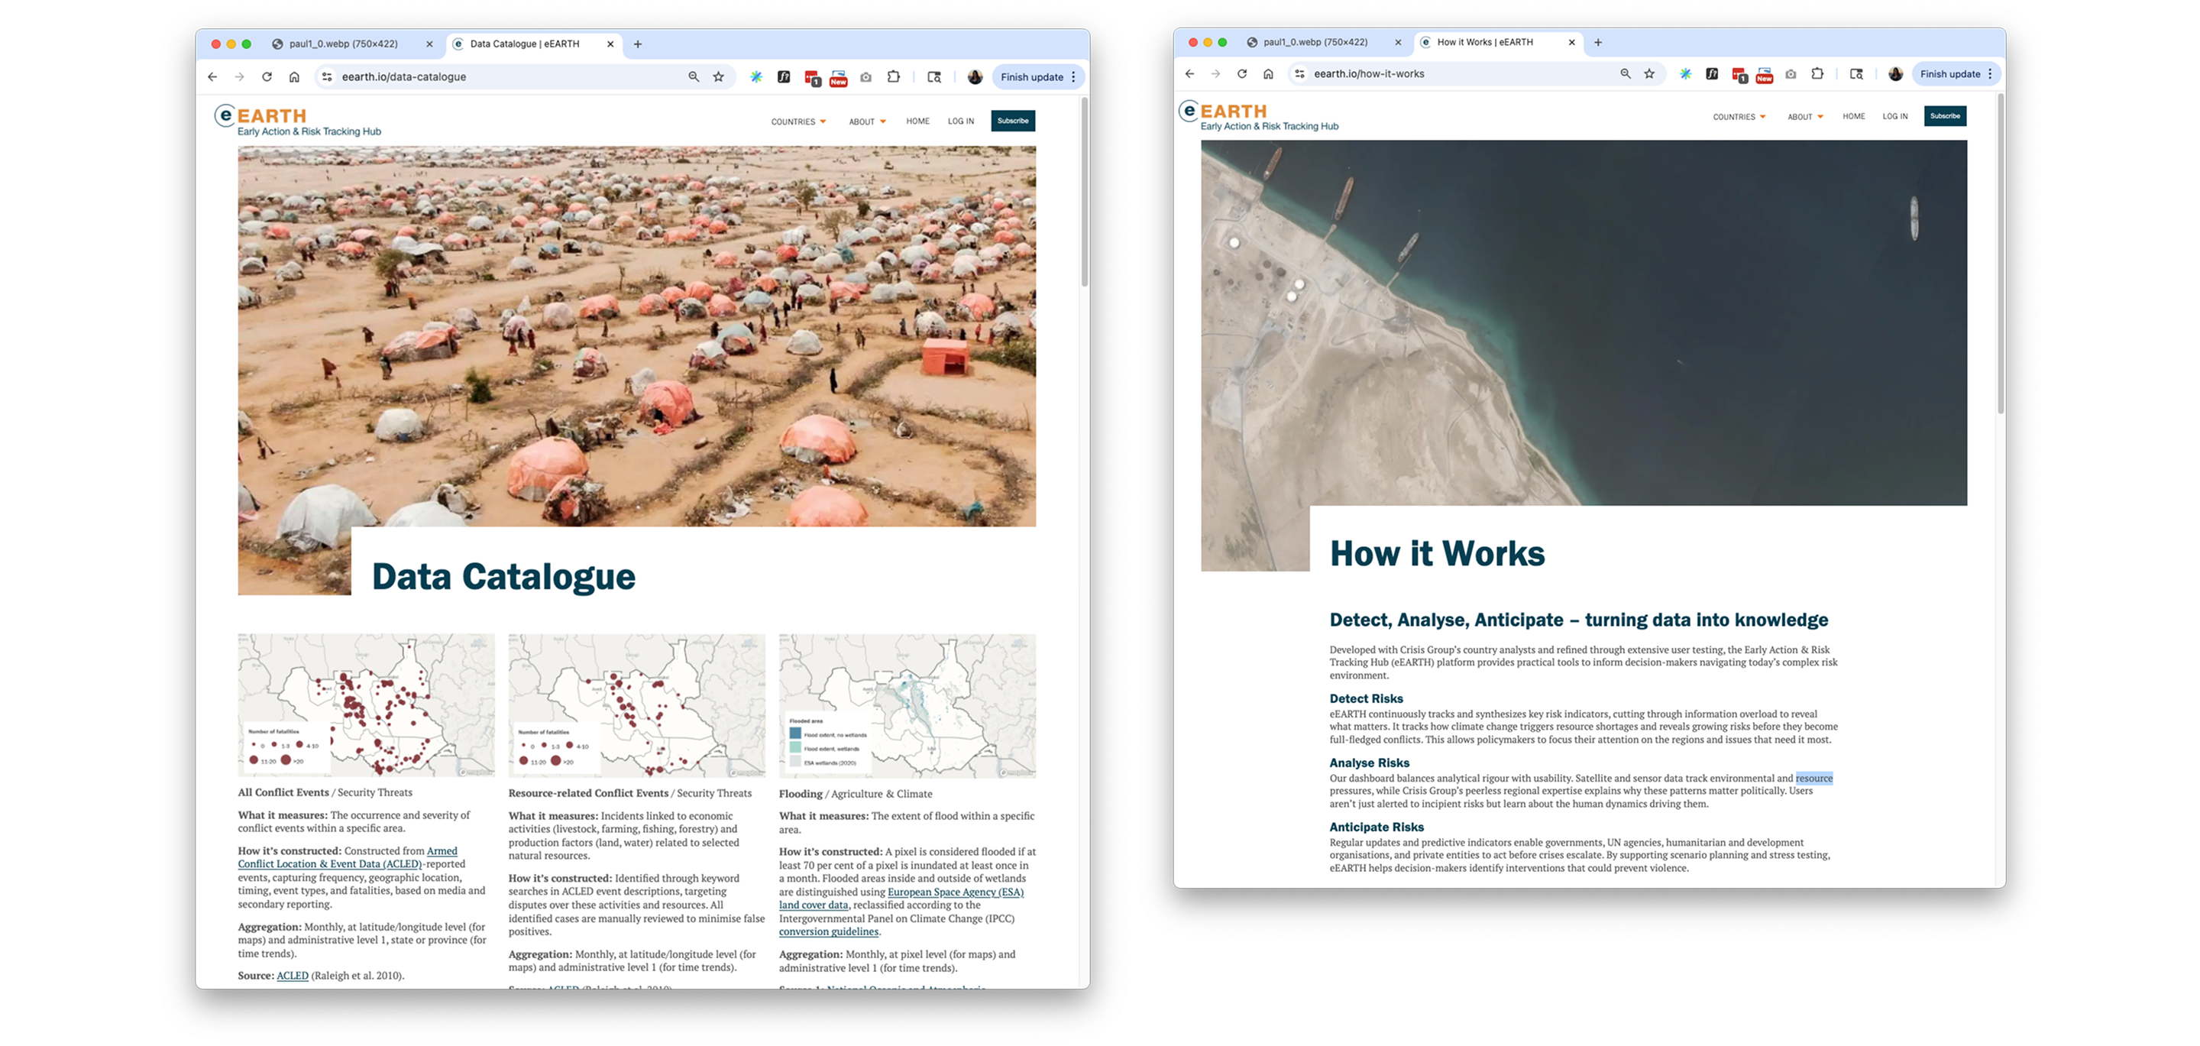Click the Subscribe button
Screen dimensions: 2200x1046
click(1013, 121)
